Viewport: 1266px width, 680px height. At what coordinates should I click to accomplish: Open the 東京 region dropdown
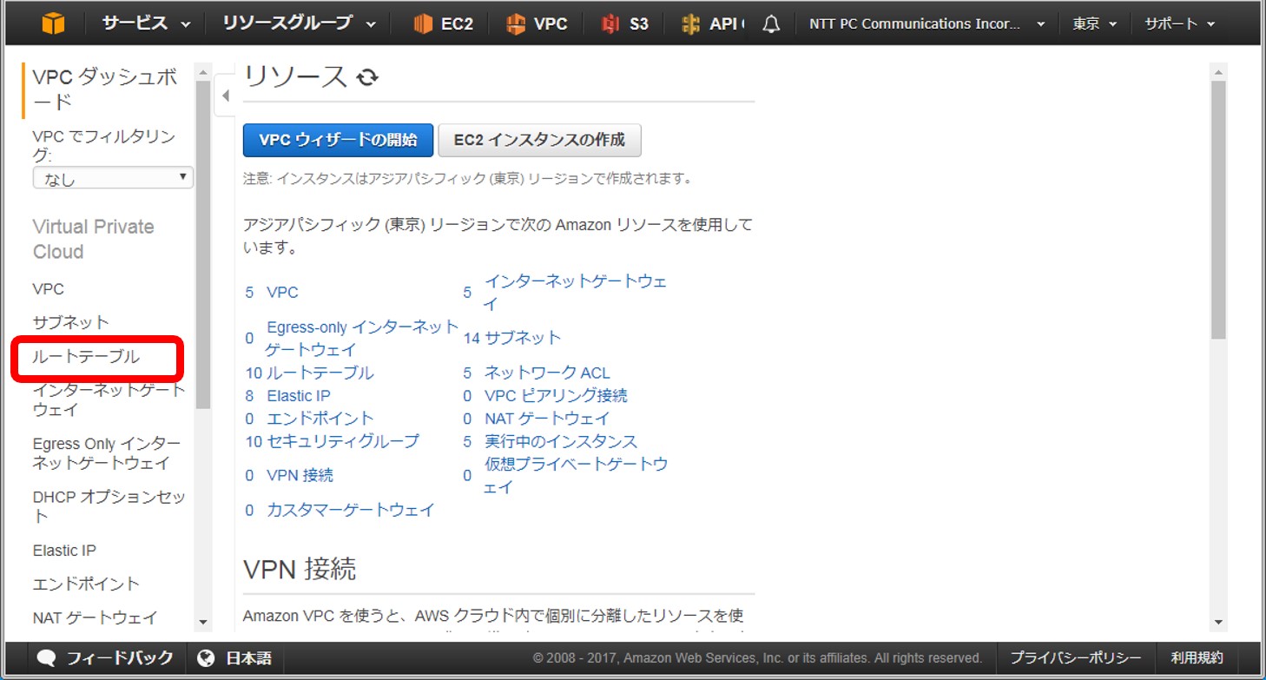click(x=1094, y=24)
